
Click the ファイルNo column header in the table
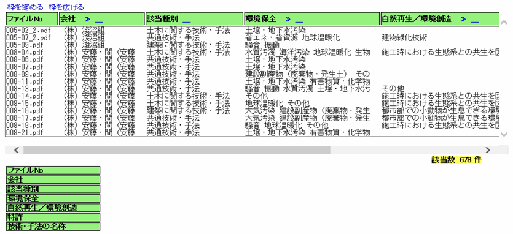click(32, 19)
